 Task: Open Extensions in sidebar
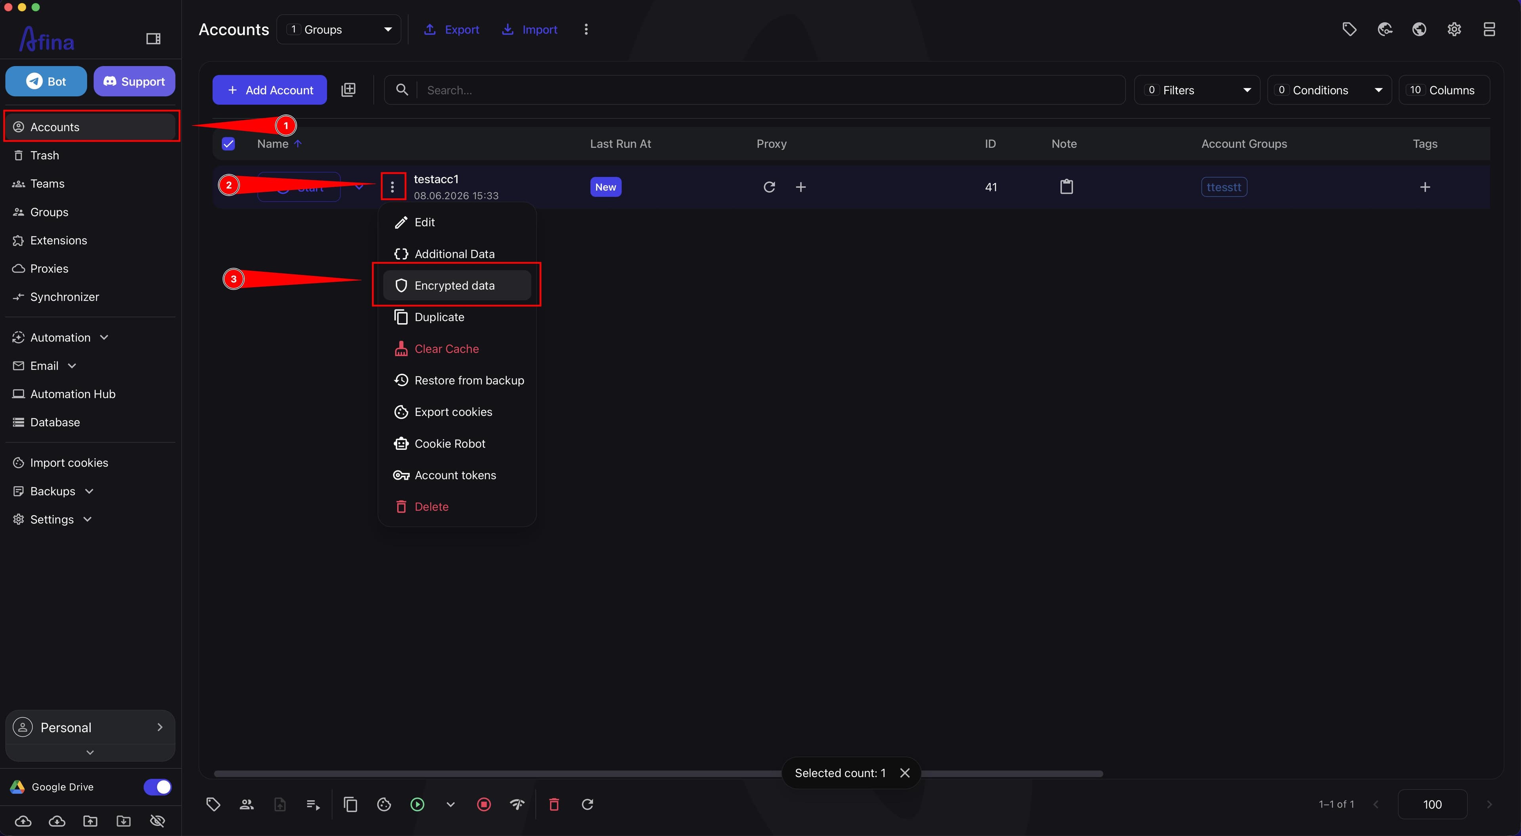tap(90, 240)
